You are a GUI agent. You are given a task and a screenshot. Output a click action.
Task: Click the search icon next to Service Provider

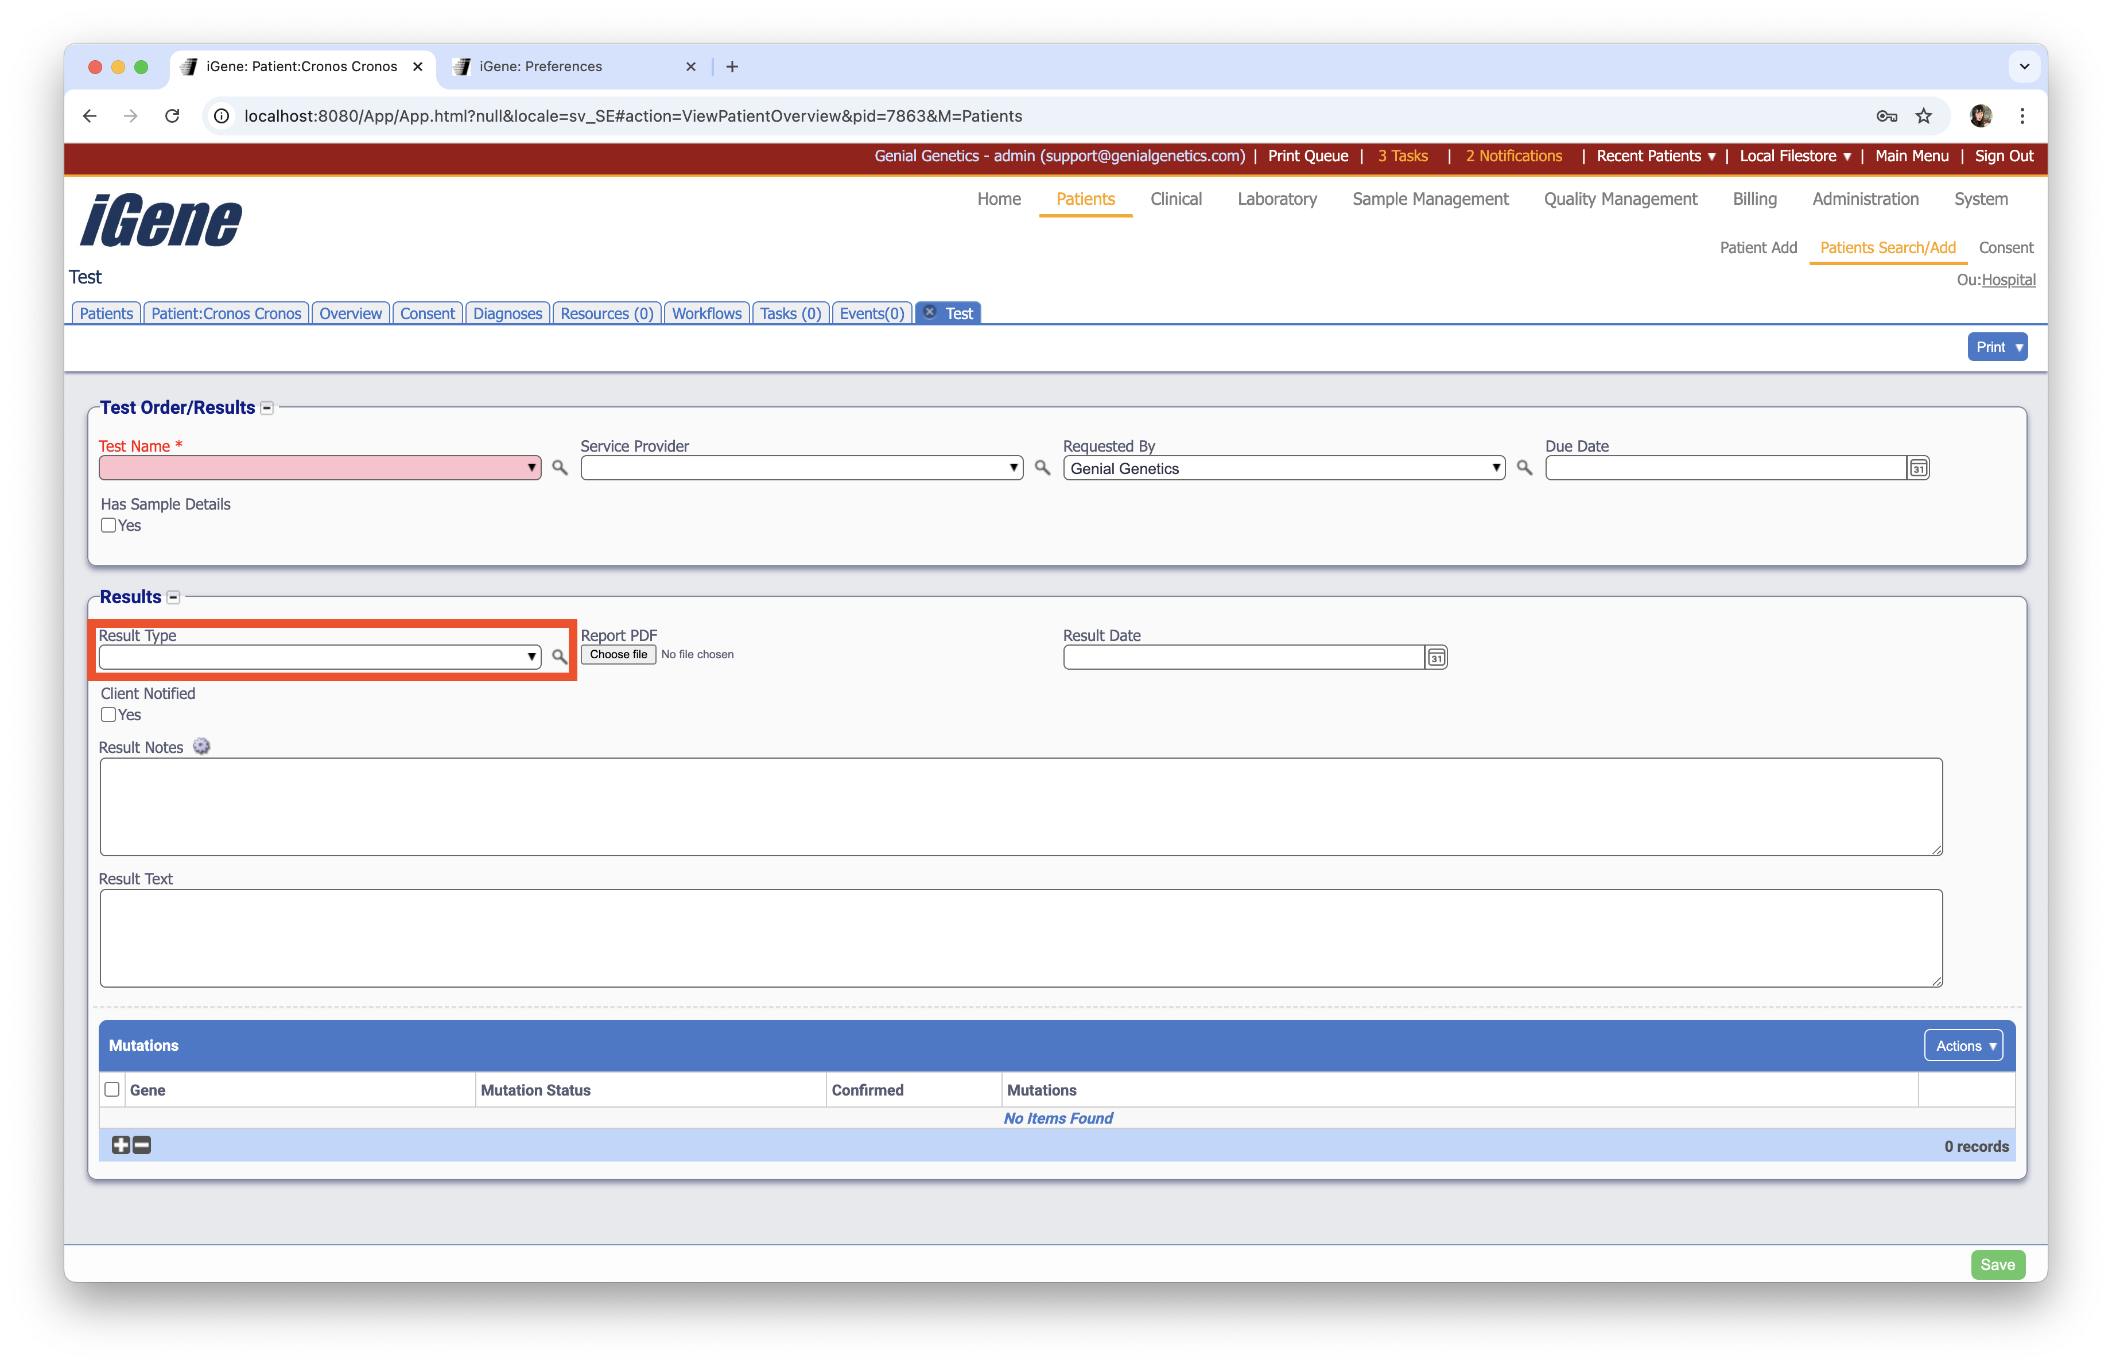tap(1042, 468)
